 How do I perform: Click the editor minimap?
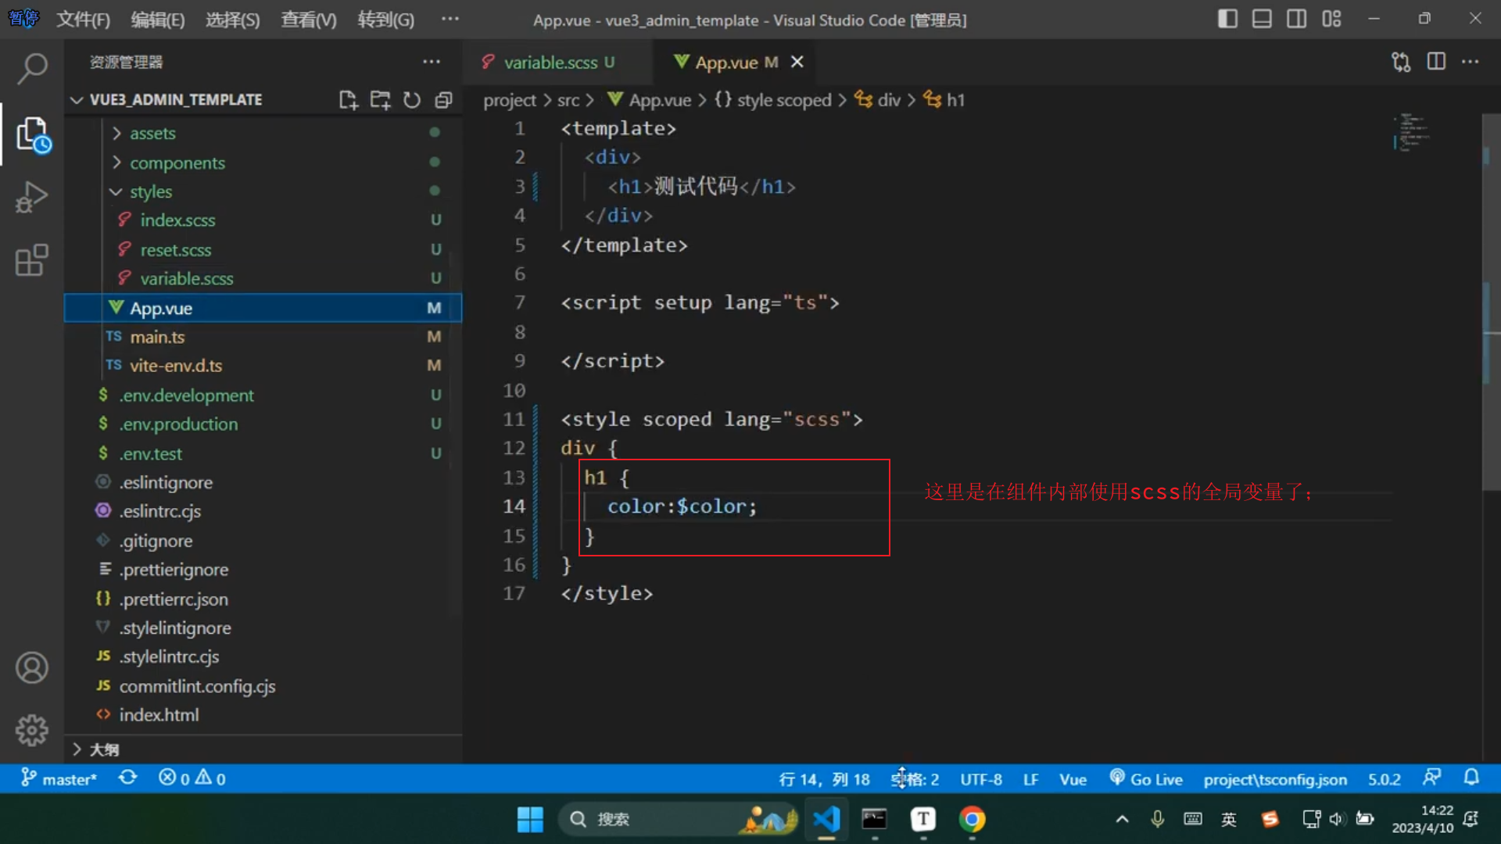pos(1413,133)
